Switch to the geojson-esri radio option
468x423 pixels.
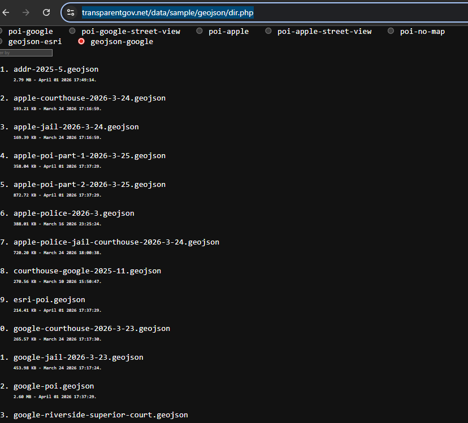tap(2, 42)
